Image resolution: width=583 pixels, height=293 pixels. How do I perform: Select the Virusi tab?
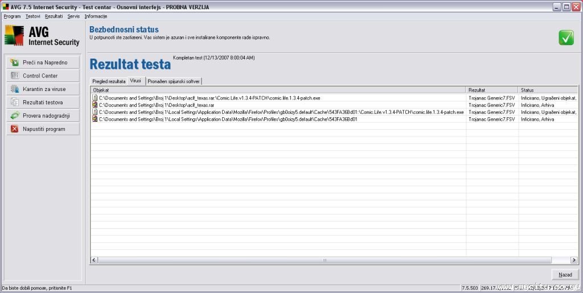pos(136,81)
